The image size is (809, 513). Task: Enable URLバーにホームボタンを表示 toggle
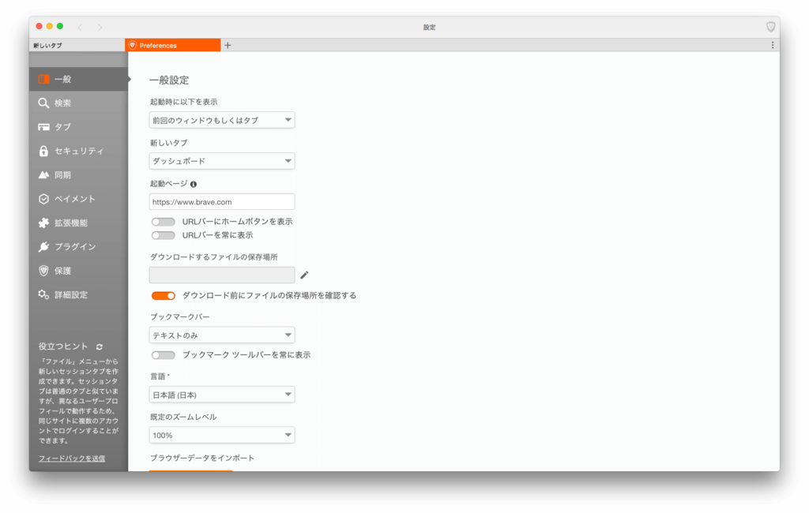(x=164, y=222)
